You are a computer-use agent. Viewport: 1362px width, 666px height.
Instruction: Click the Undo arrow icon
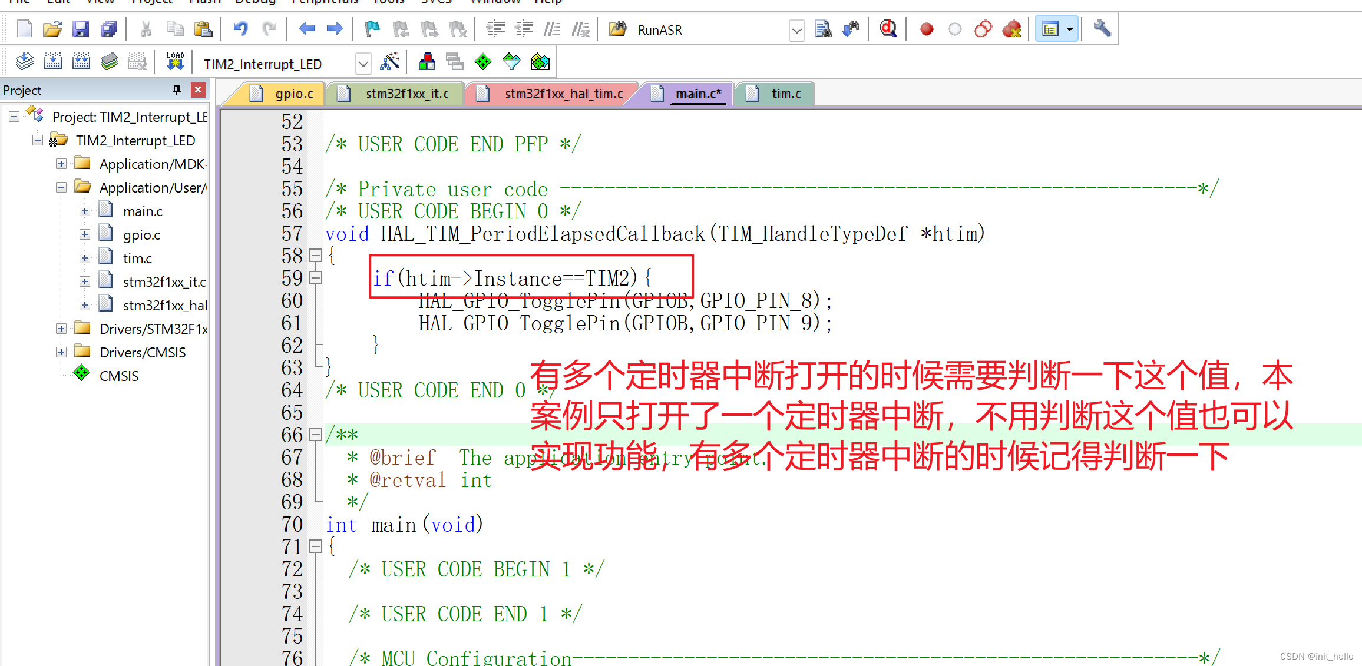click(240, 29)
